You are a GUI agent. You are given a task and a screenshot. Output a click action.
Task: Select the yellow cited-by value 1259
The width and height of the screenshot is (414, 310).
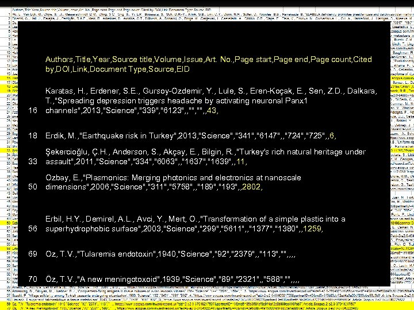[312, 228]
